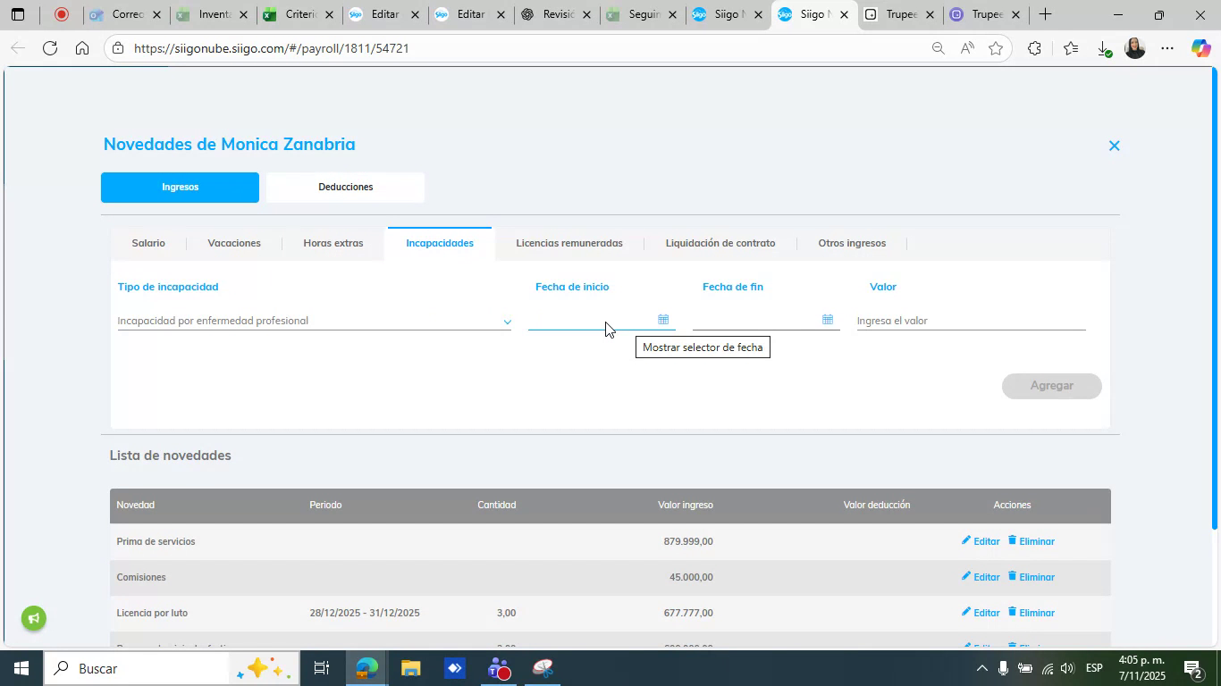Select the 677.777,00 value cell

pyautogui.click(x=688, y=613)
